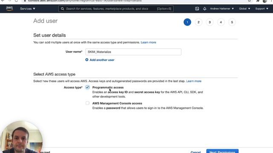Focus the User name input field

pyautogui.click(x=133, y=52)
